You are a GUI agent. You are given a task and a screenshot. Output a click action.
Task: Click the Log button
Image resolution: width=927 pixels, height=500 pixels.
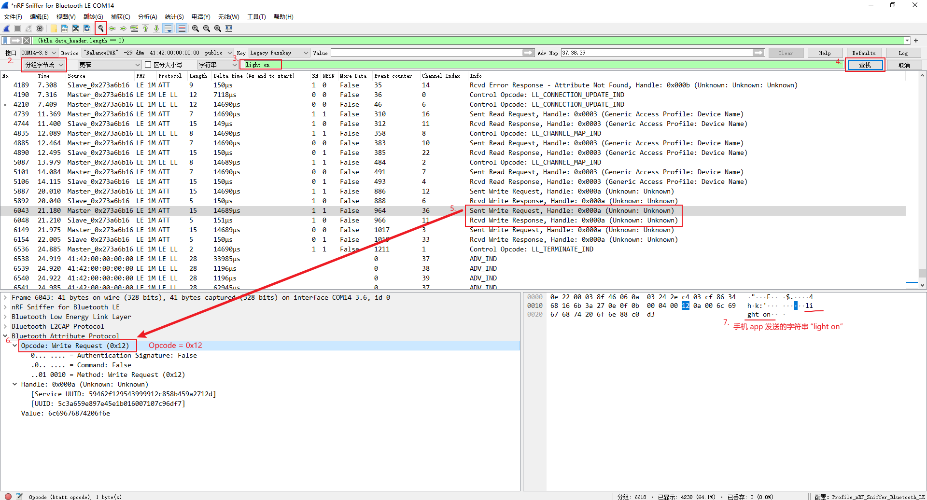(x=903, y=53)
